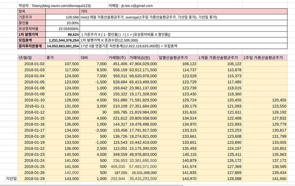Click the 1차 발행가액 formula description cell

pyautogui.click(x=183, y=34)
